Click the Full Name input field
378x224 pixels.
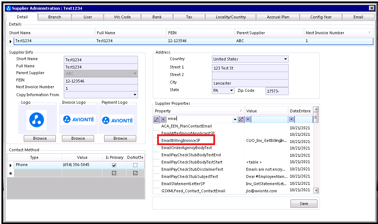(x=101, y=67)
